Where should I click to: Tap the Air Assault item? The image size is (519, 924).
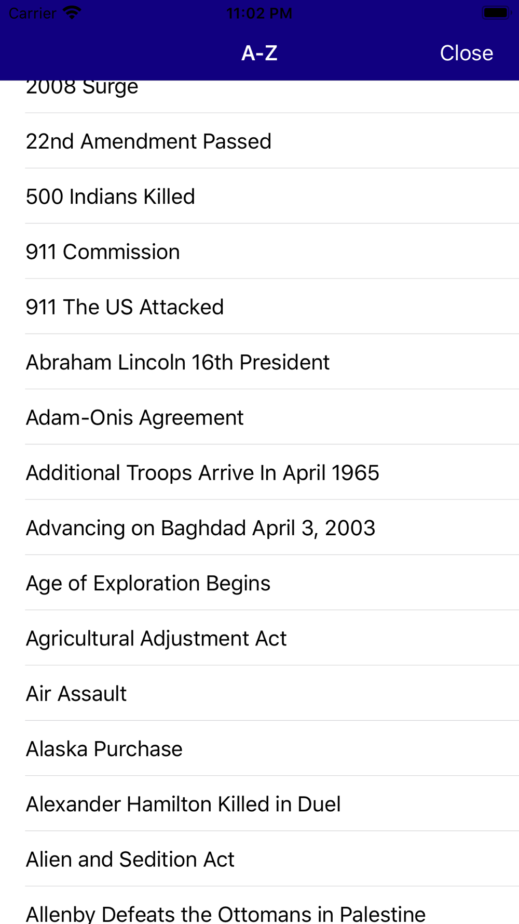tap(76, 694)
